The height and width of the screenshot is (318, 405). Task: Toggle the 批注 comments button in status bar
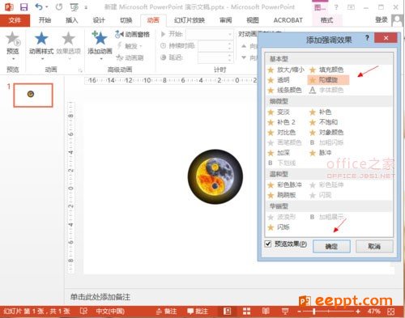[198, 312]
